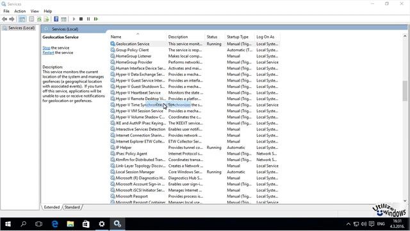Viewport: 410px width, 231px height.
Task: Open the Windows Store taskbar icon
Action: pyautogui.click(x=86, y=224)
